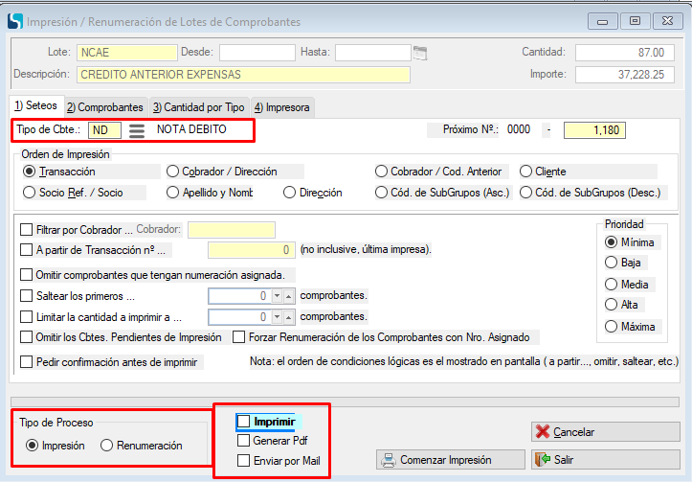This screenshot has width=692, height=482.
Task: Increase the 'Saltear los primeros' value
Action: tap(289, 295)
